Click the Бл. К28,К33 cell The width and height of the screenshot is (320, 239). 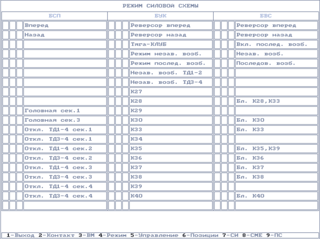pyautogui.click(x=276, y=101)
